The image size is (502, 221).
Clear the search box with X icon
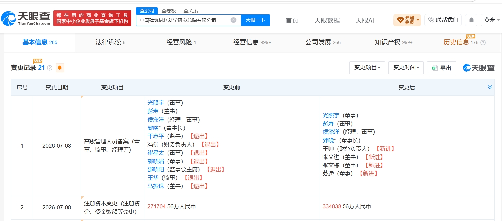tap(233, 20)
